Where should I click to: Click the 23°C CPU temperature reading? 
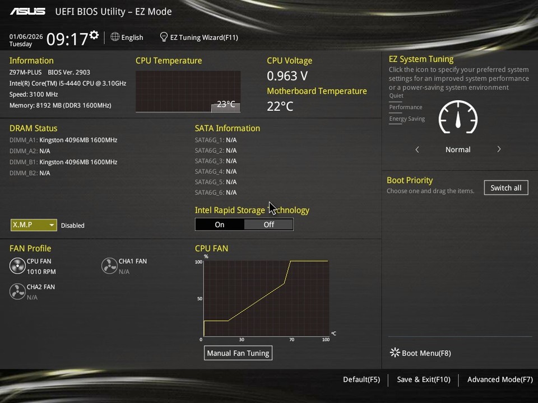[226, 104]
